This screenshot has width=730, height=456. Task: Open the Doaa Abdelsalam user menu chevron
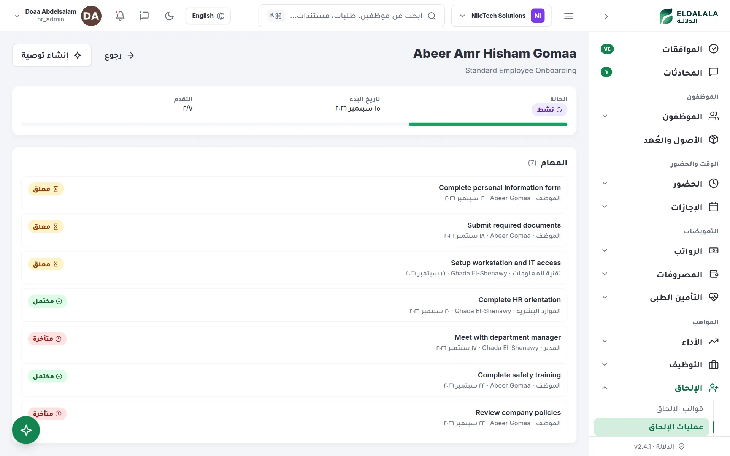(x=17, y=16)
